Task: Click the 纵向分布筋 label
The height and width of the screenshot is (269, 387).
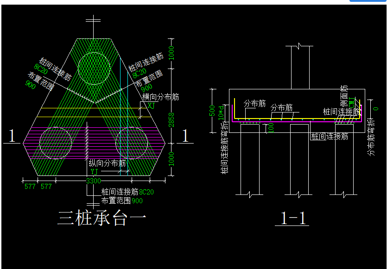Action: point(107,163)
